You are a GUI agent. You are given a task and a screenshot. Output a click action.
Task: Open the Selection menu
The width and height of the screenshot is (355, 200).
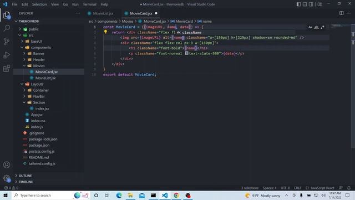point(39,4)
